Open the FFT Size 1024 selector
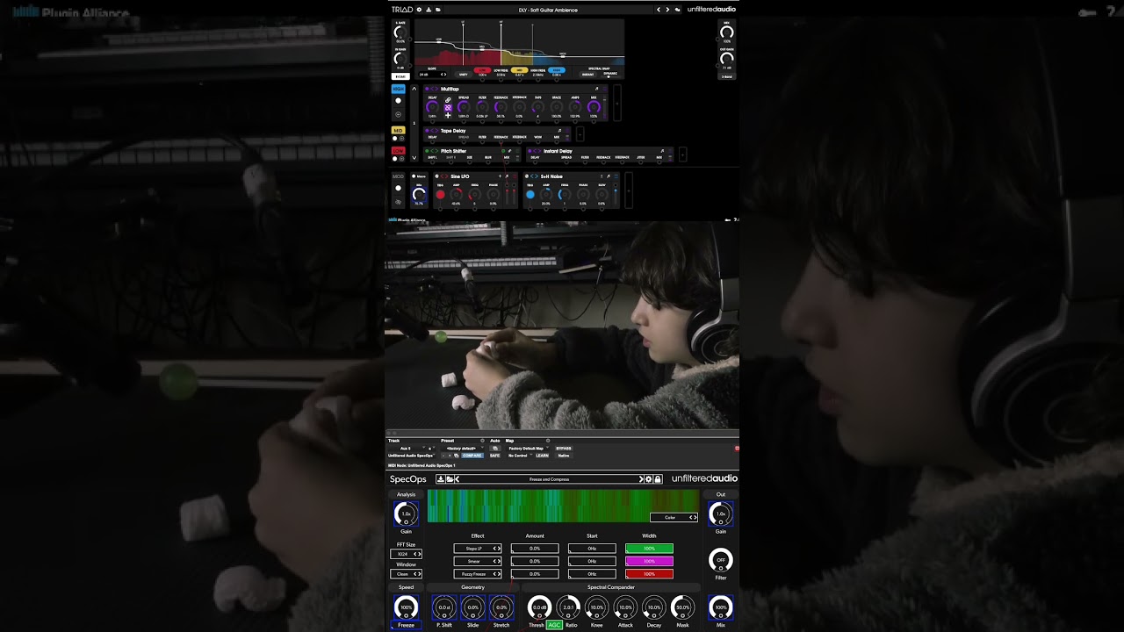 (x=406, y=554)
